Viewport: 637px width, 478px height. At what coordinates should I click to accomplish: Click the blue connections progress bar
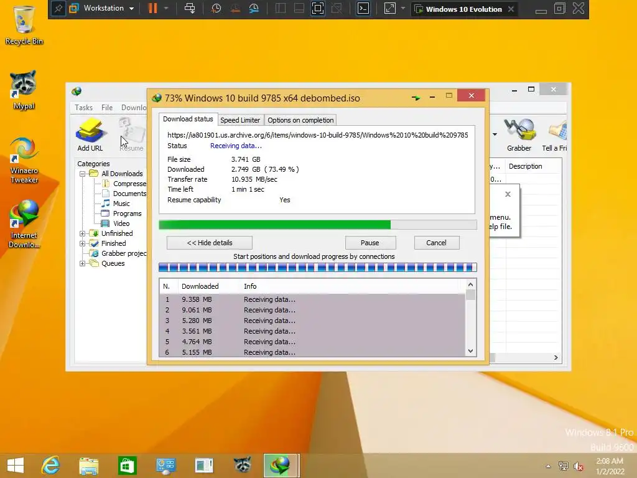pyautogui.click(x=318, y=267)
